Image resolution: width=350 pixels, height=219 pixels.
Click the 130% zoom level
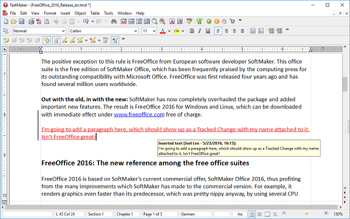tap(338, 214)
